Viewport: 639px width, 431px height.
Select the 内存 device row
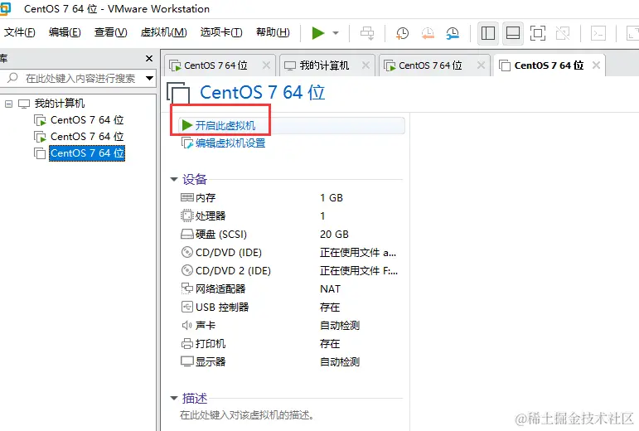(x=290, y=198)
